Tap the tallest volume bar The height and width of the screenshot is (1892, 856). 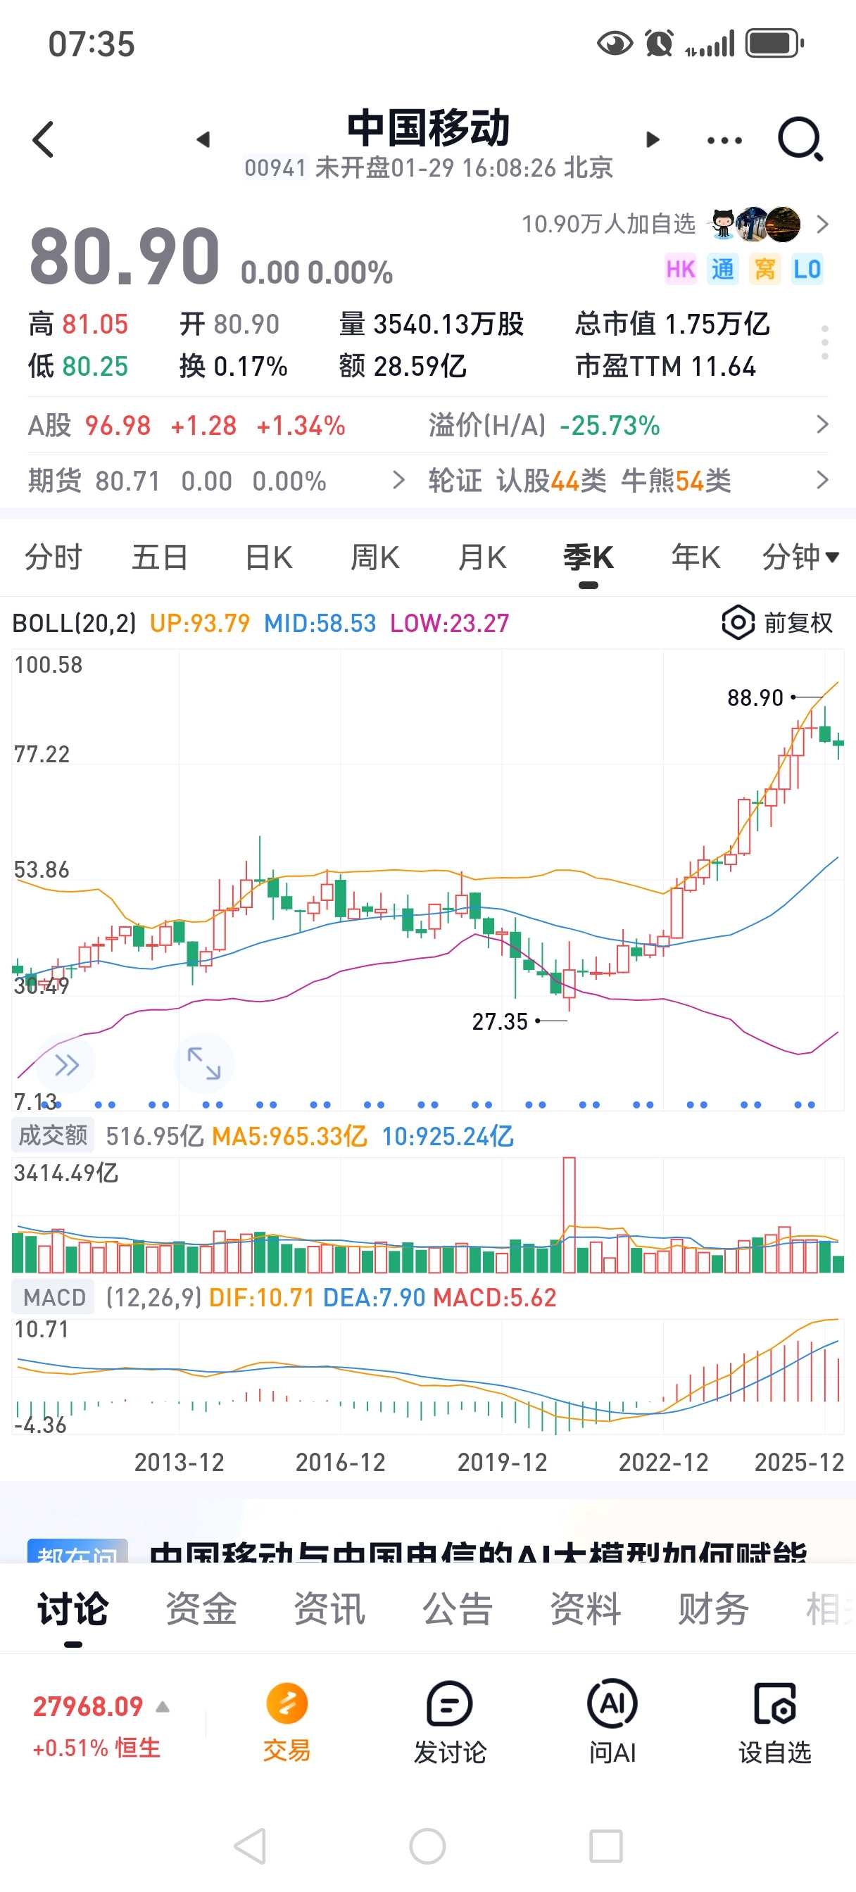[x=569, y=1215]
